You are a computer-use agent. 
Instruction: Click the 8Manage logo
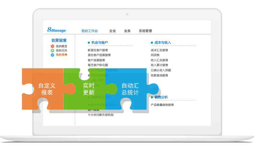[x=57, y=30]
